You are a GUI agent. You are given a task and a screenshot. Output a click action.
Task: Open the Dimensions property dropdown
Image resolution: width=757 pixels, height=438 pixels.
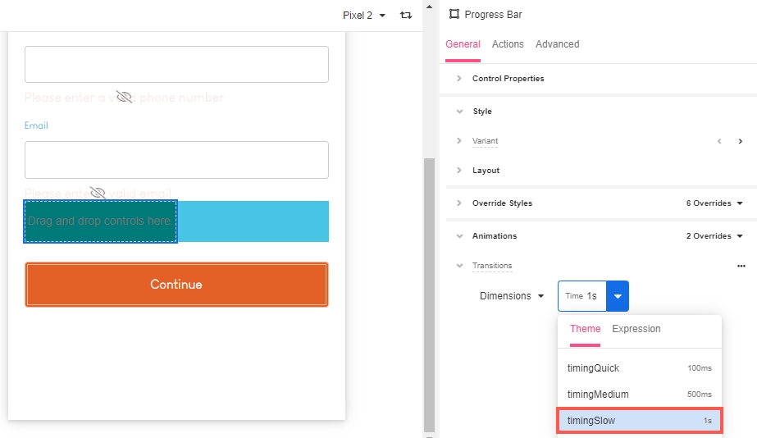tap(512, 296)
